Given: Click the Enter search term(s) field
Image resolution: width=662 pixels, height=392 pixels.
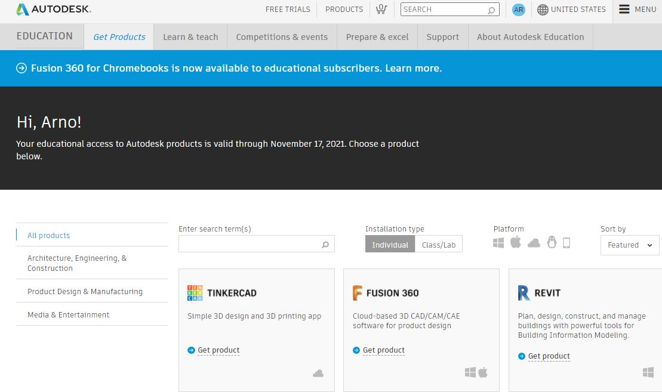Looking at the screenshot, I should point(250,245).
